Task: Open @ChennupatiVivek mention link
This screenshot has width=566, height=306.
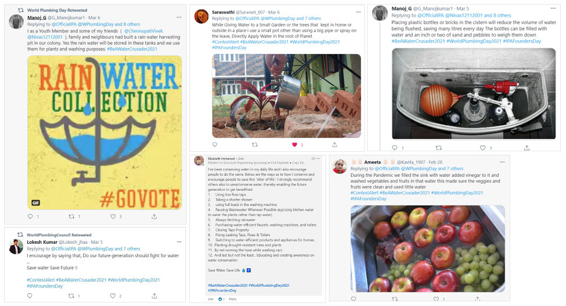Action: [144, 31]
